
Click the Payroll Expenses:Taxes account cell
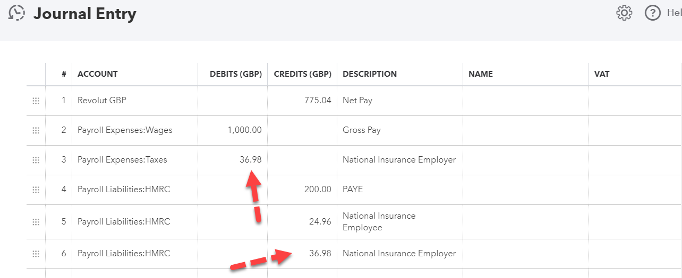pyautogui.click(x=134, y=160)
